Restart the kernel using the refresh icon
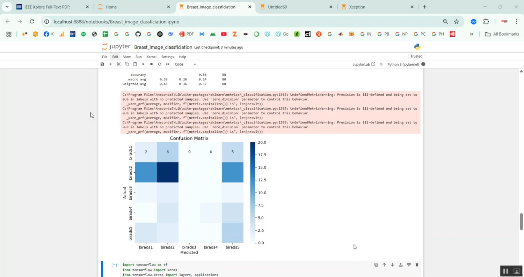Screen dimensions: 524x277 (160, 64)
